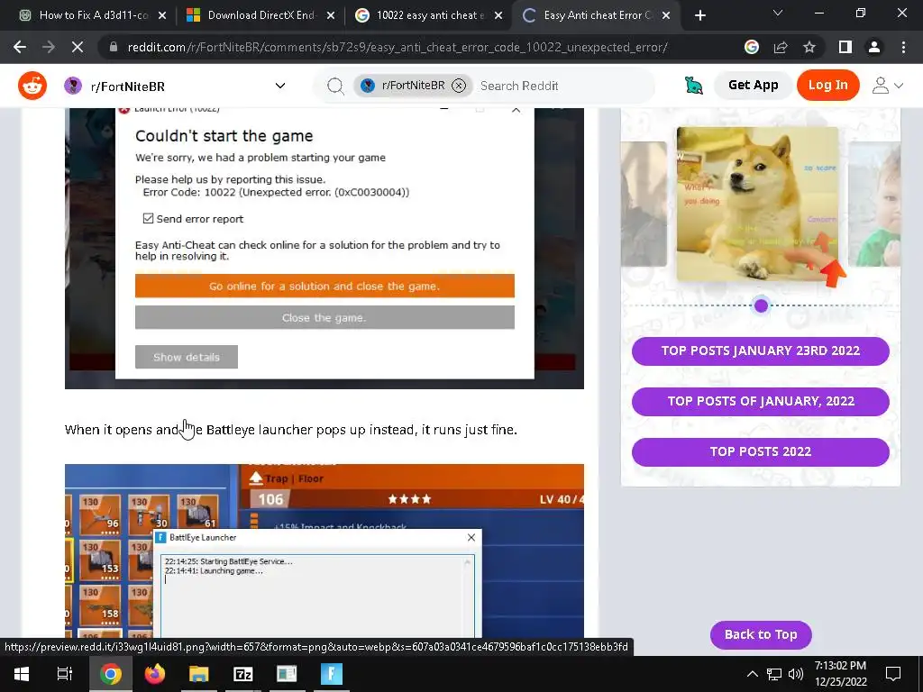Click the share page icon in address bar
Viewport: 923px width, 692px height.
click(781, 47)
